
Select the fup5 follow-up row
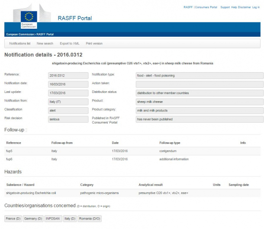(132, 151)
